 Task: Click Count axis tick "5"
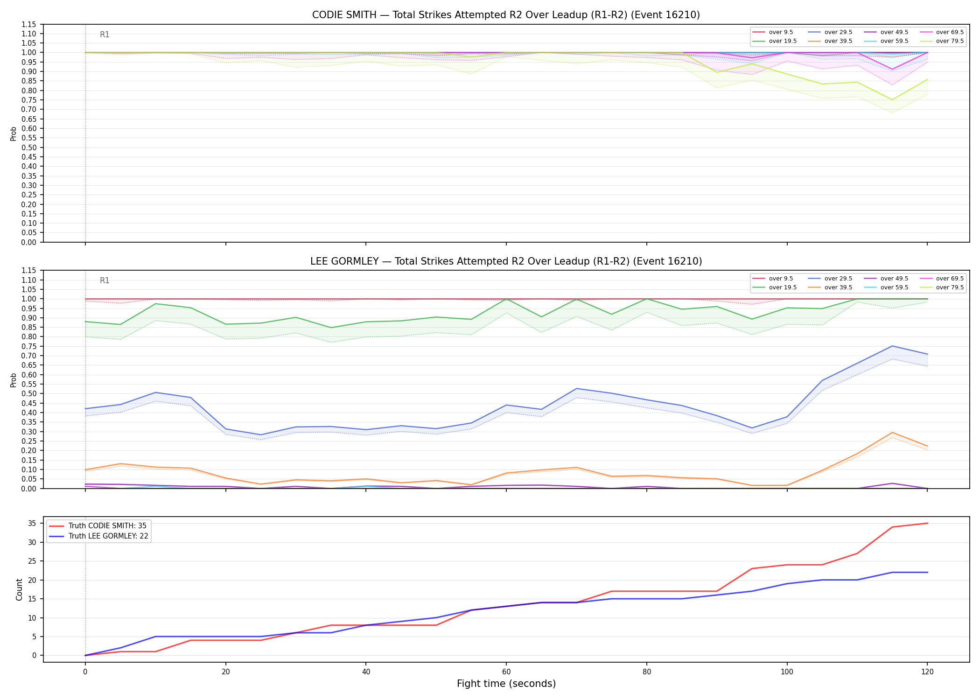pos(35,637)
